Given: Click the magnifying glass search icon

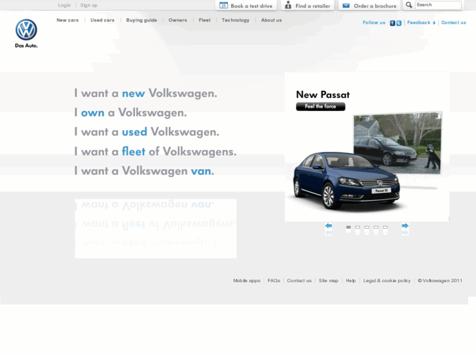Looking at the screenshot, I should (409, 5).
